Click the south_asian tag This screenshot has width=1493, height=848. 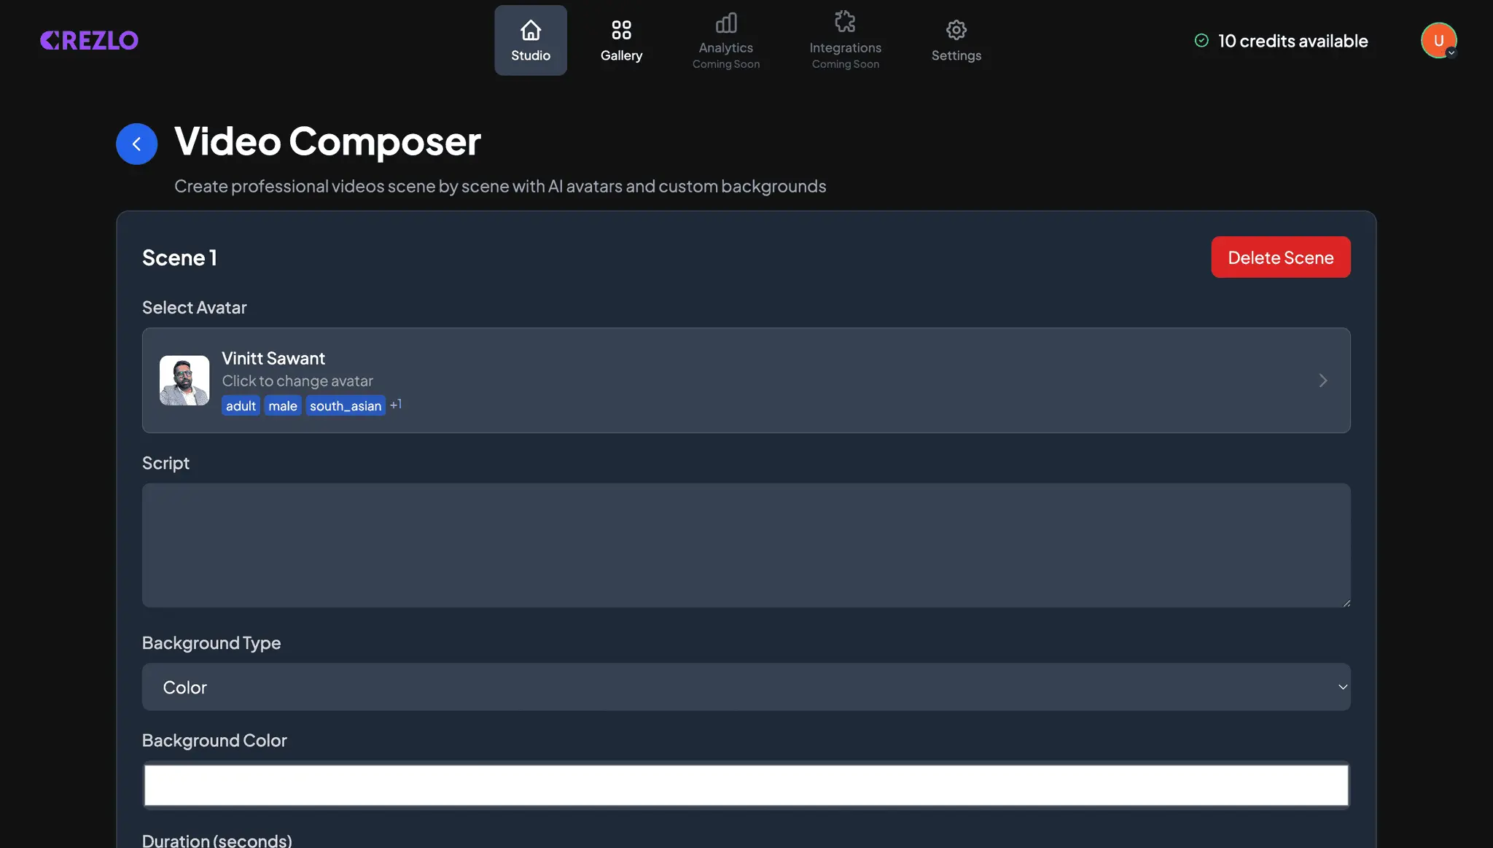pos(346,405)
